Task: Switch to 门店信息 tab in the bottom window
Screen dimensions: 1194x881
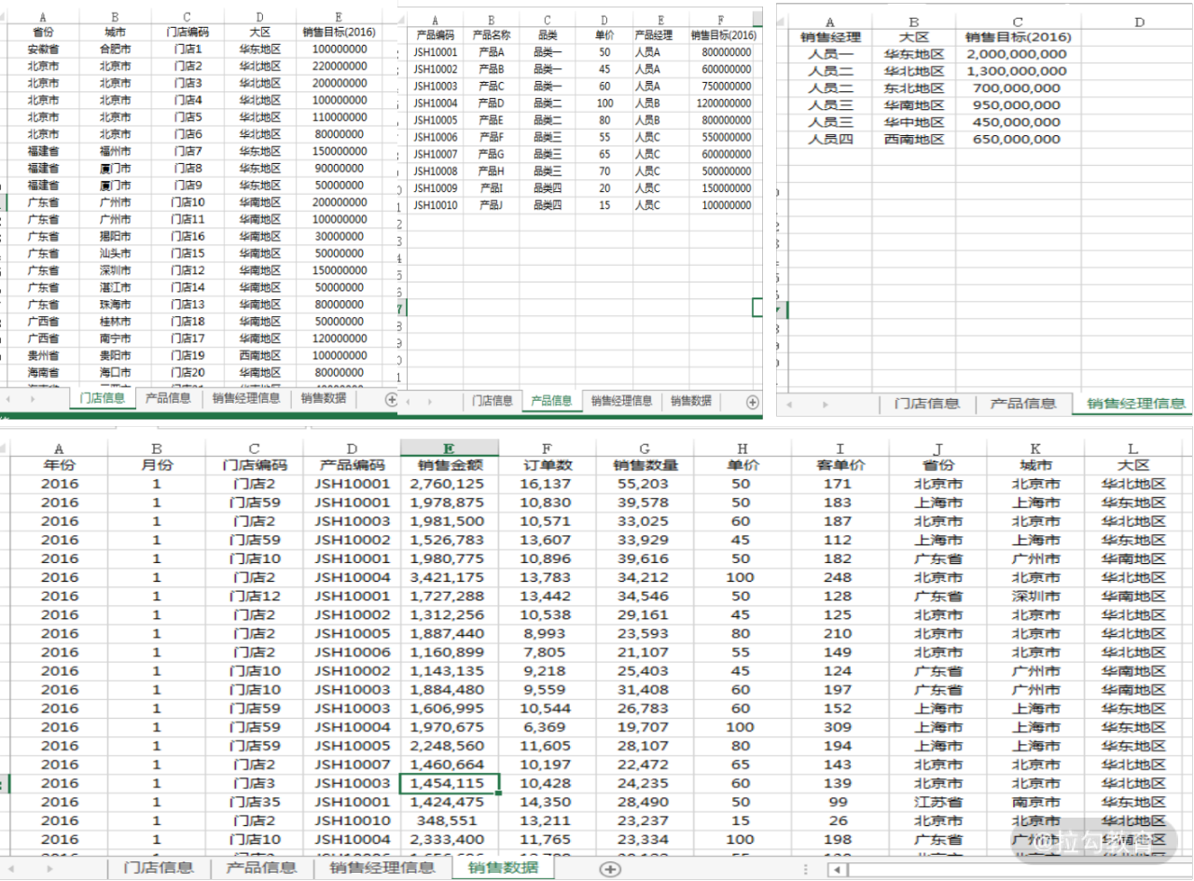Action: pyautogui.click(x=158, y=868)
